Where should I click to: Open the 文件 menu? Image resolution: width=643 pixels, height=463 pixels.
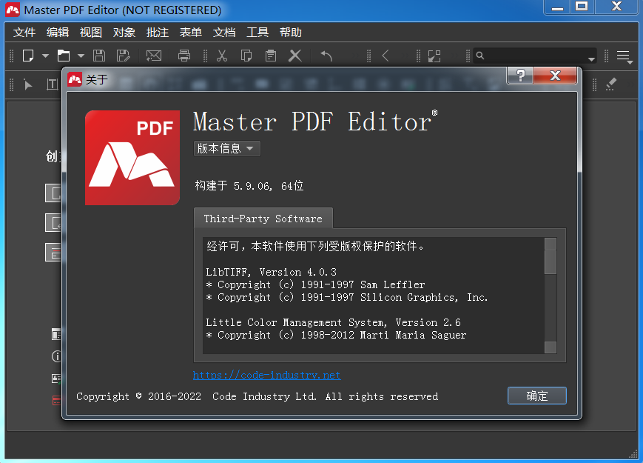coord(24,33)
